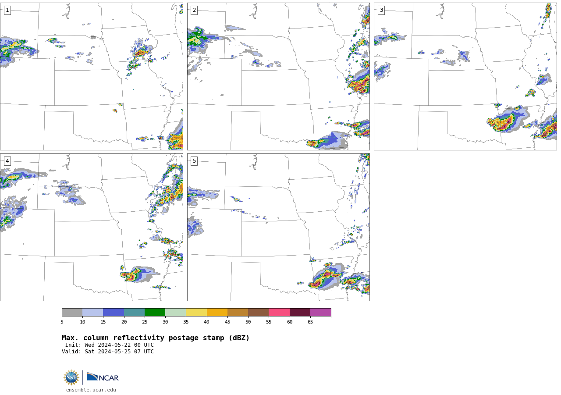561x395 pixels.
Task: Select the green 25-30 dBZ swatch
Action: (155, 313)
